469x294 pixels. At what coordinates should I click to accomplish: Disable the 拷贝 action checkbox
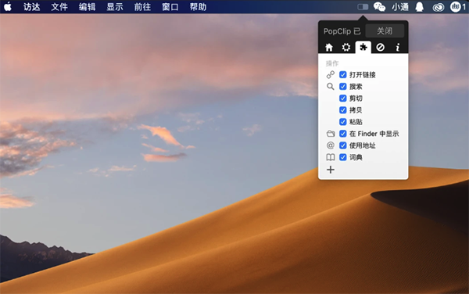(x=343, y=110)
